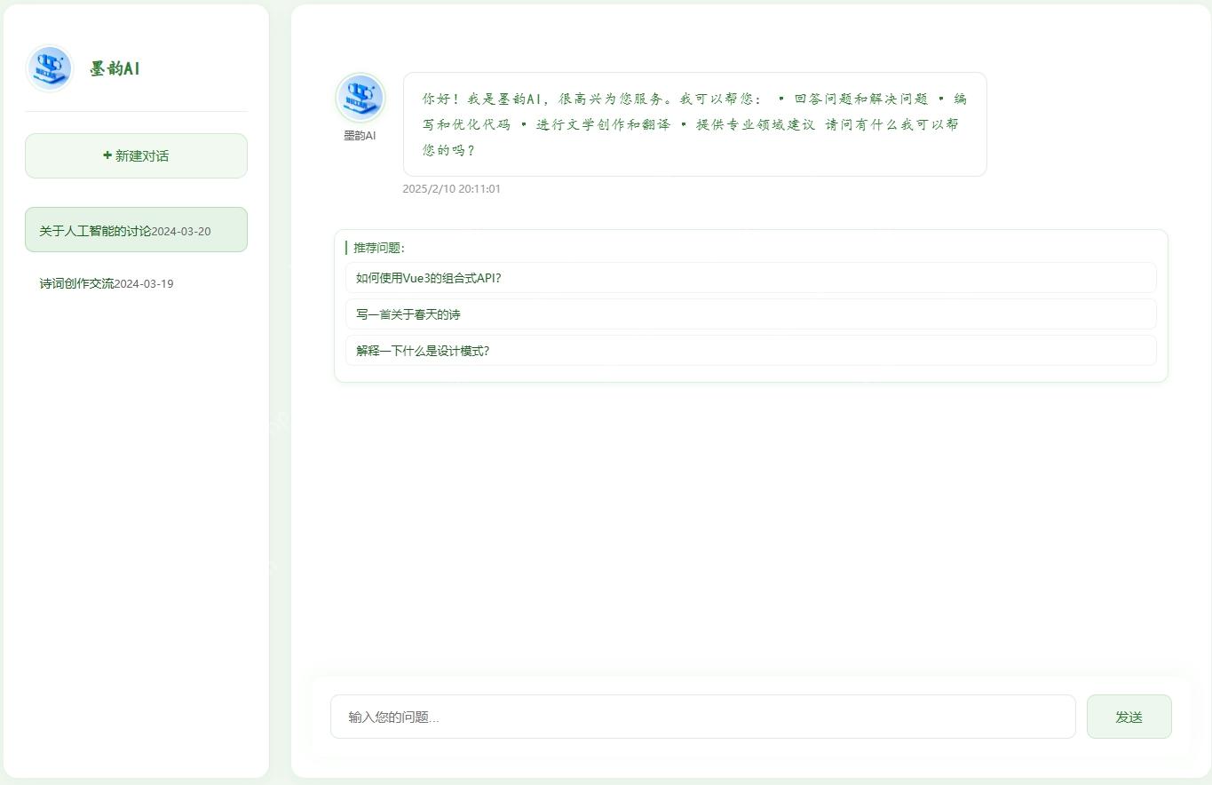Start a new chat with 新建对话
This screenshot has width=1212, height=785.
(136, 155)
